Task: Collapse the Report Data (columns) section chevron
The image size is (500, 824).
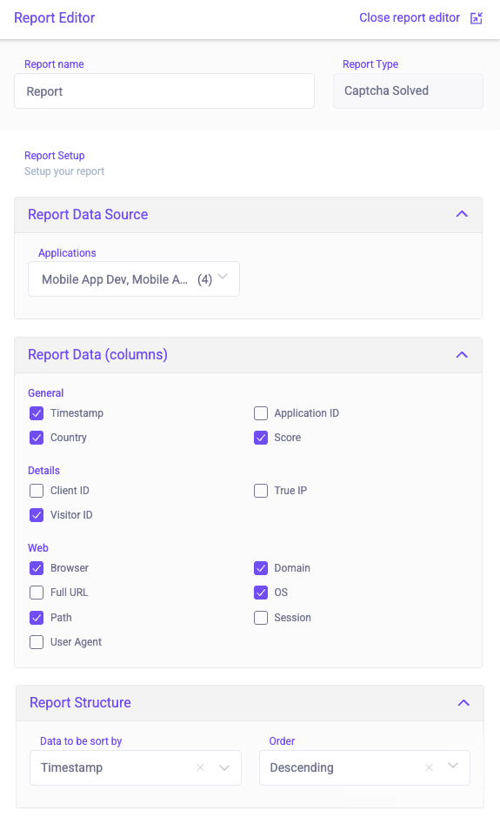Action: click(x=462, y=355)
